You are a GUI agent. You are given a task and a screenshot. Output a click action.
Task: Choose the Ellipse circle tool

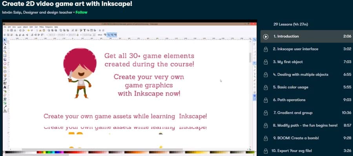(5, 63)
